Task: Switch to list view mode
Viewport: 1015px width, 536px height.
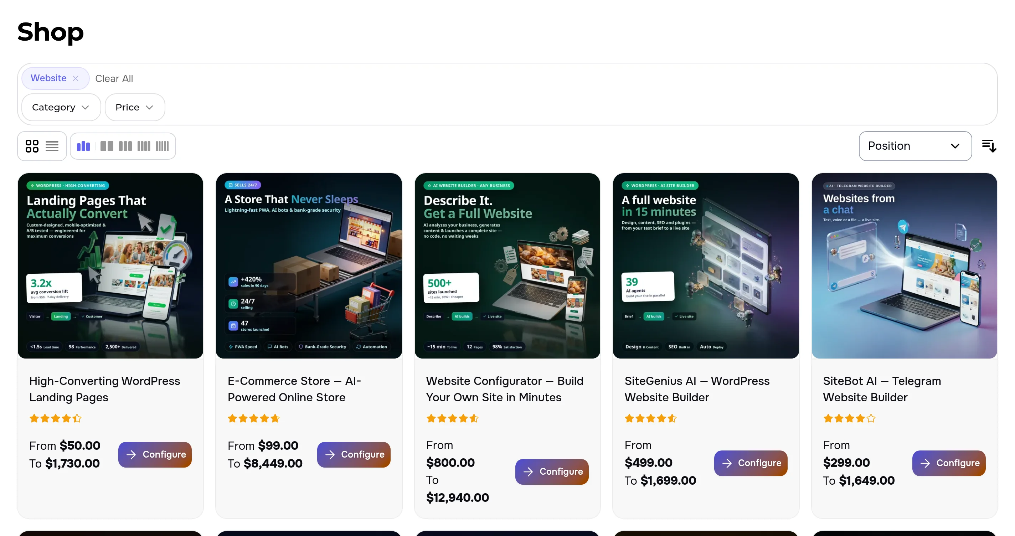Action: click(x=52, y=146)
